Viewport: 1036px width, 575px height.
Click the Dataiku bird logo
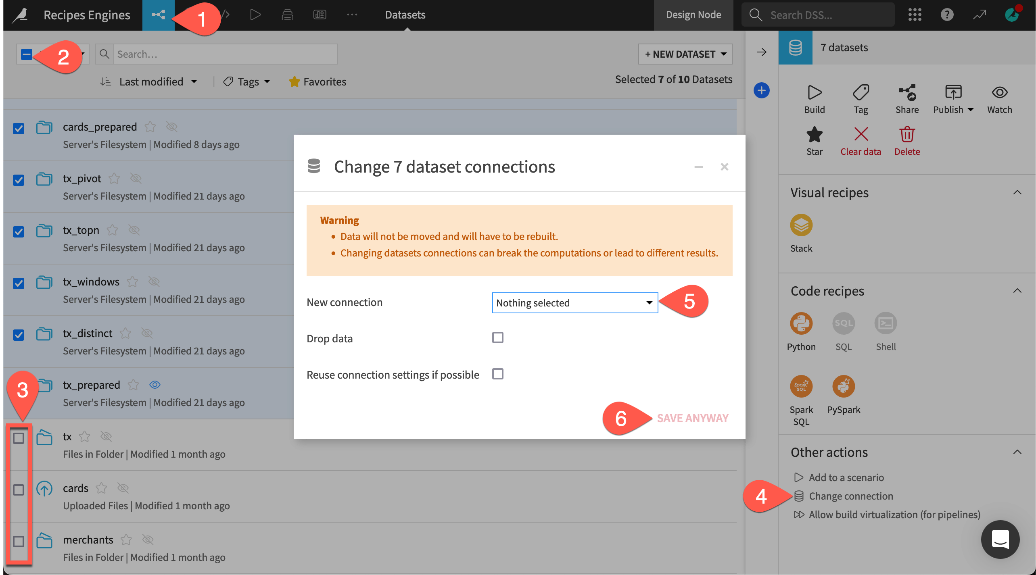click(20, 15)
